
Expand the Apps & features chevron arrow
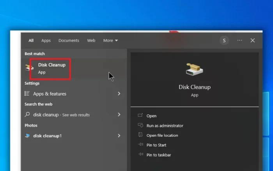(119, 93)
